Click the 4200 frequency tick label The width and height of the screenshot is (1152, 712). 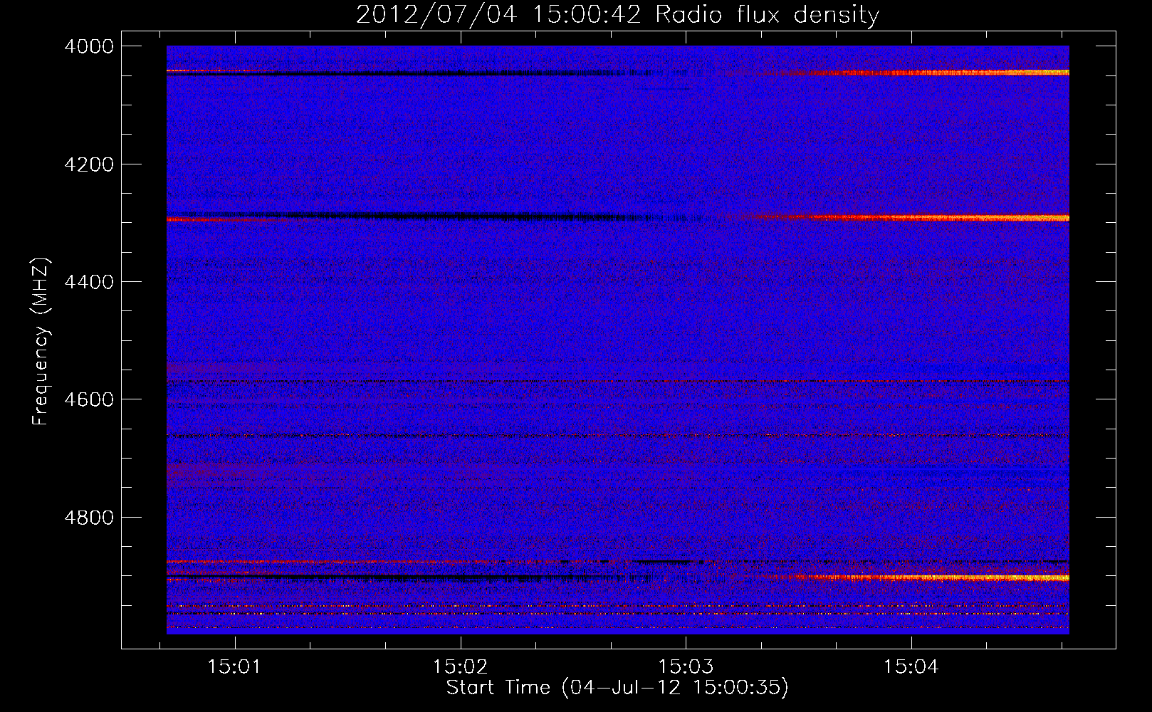coord(89,164)
